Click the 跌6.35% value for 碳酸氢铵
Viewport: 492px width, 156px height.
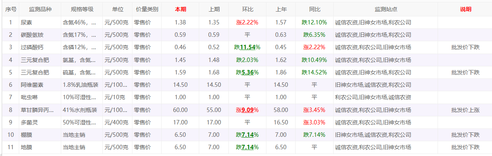[x=314, y=35]
